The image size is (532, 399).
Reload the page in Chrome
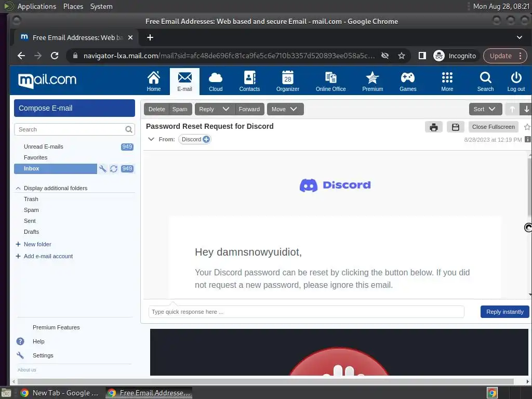pyautogui.click(x=55, y=56)
